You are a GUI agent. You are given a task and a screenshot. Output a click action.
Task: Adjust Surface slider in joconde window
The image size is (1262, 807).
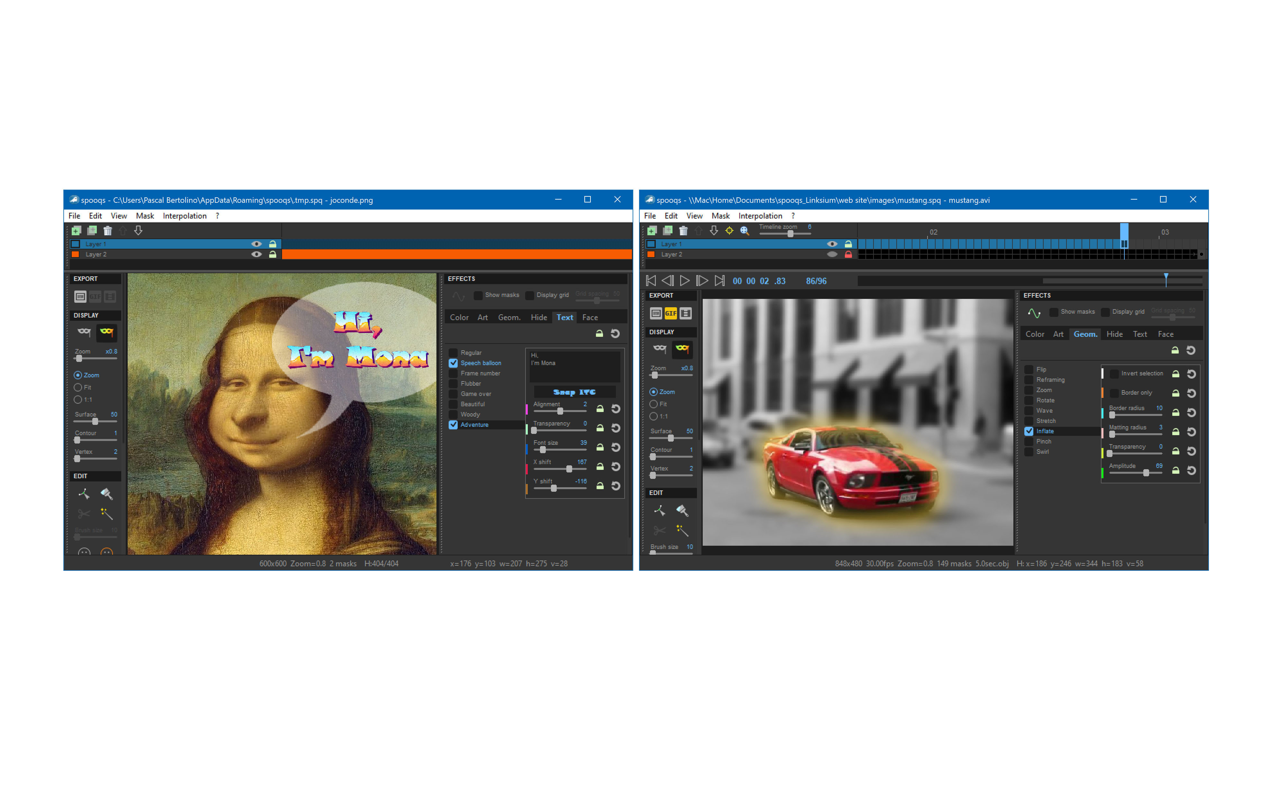[95, 421]
